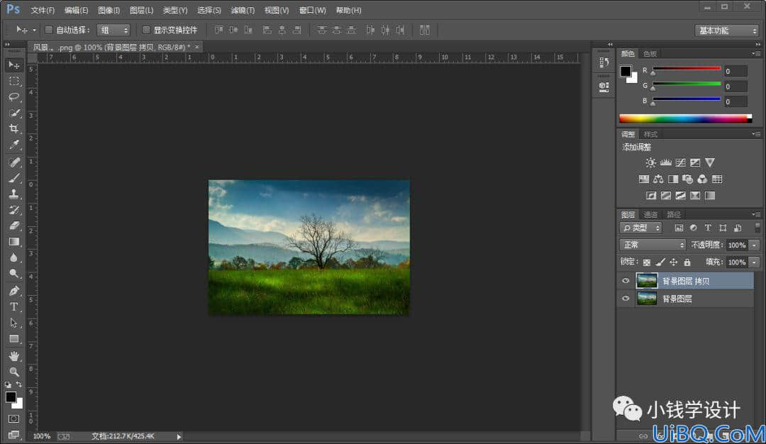Select the History Brush tool

point(13,210)
